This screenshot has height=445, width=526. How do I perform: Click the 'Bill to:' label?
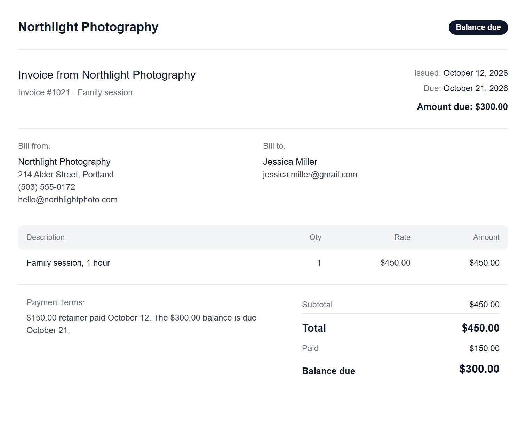coord(274,146)
